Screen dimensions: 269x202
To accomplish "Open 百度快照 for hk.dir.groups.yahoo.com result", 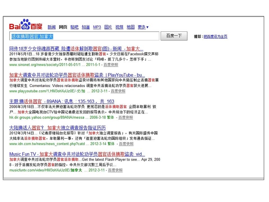I will (125, 117).
